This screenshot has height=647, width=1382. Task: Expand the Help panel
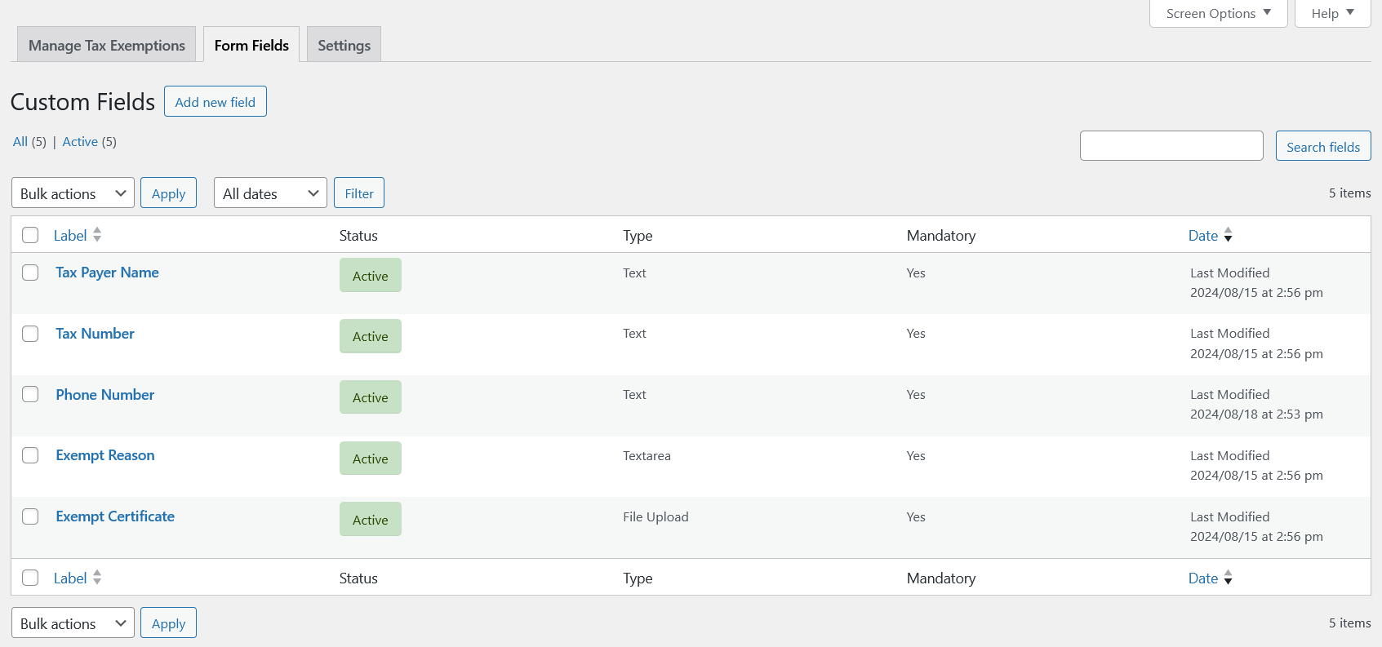coord(1332,13)
